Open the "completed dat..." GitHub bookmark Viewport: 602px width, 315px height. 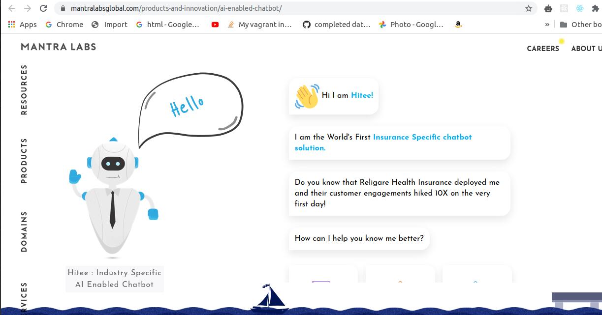(x=336, y=25)
